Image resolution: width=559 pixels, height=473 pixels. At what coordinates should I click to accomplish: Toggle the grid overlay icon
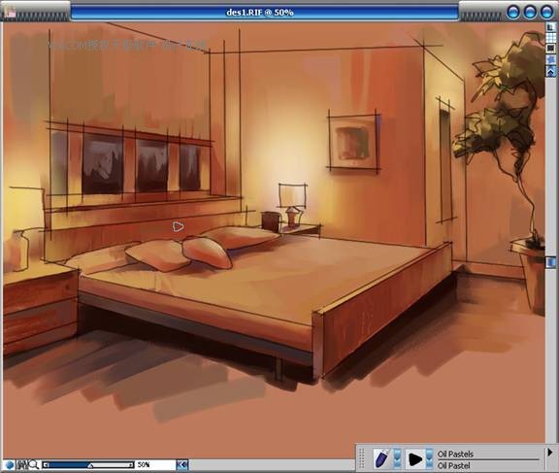point(551,38)
